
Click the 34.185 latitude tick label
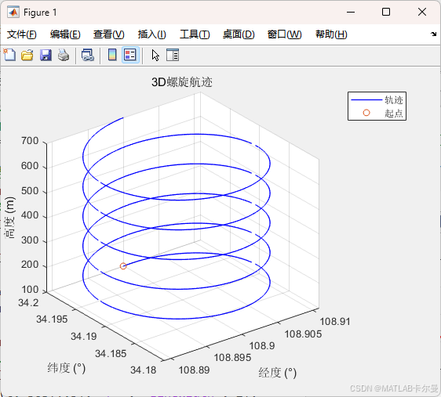coord(111,354)
